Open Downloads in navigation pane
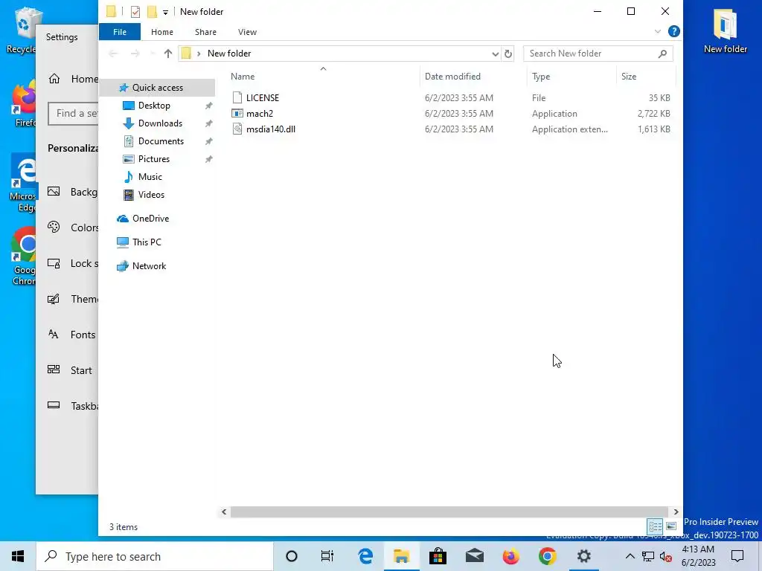 160,123
